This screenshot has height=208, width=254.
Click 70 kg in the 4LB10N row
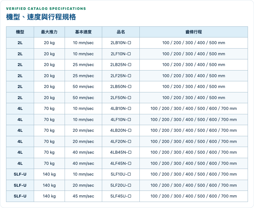click(x=49, y=108)
